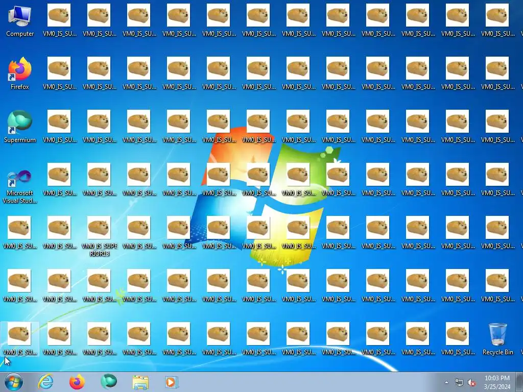Select the doge file right of Microsoft Visual Studio
This screenshot has width=523, height=392.
click(x=59, y=179)
